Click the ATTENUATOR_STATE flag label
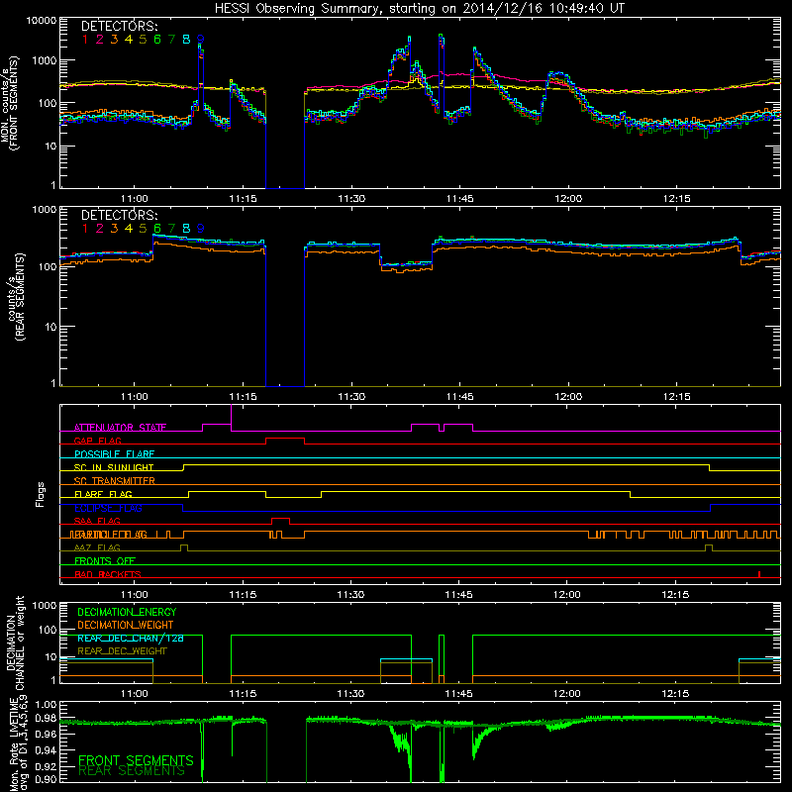 (x=120, y=428)
